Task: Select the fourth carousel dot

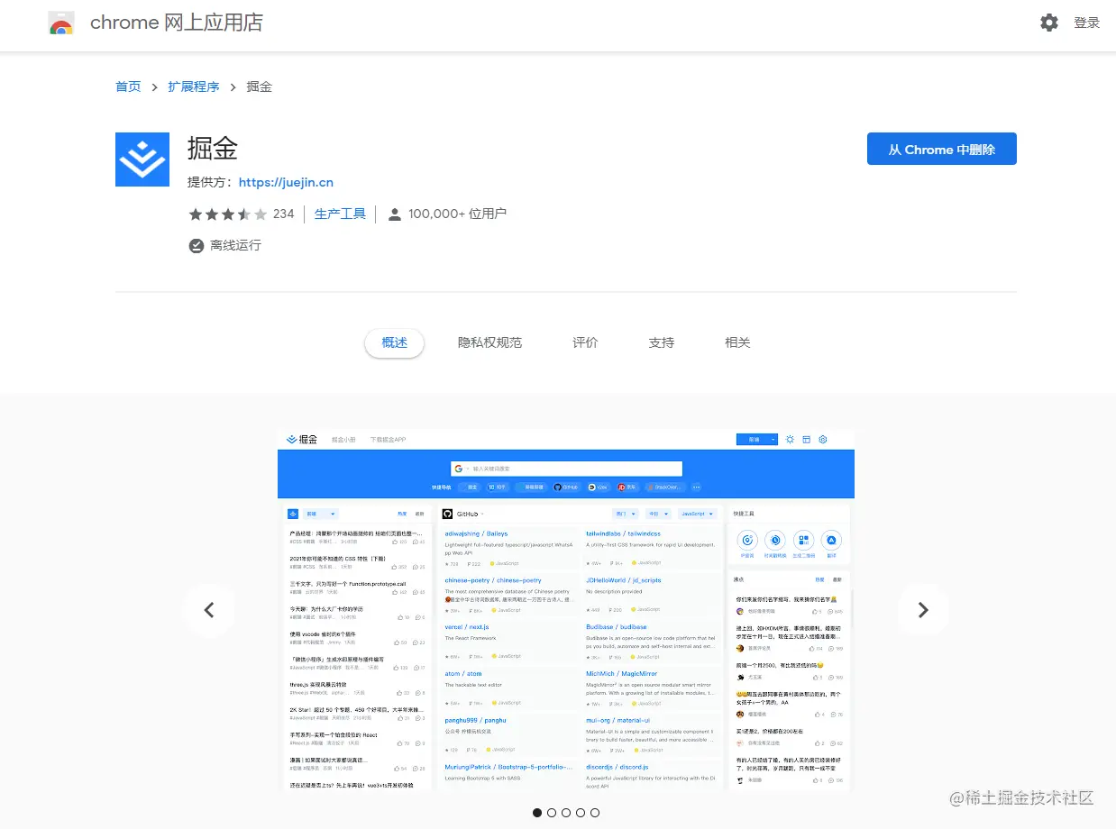Action: point(581,813)
